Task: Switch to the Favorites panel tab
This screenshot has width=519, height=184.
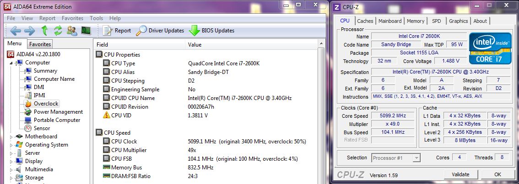Action: coord(40,44)
